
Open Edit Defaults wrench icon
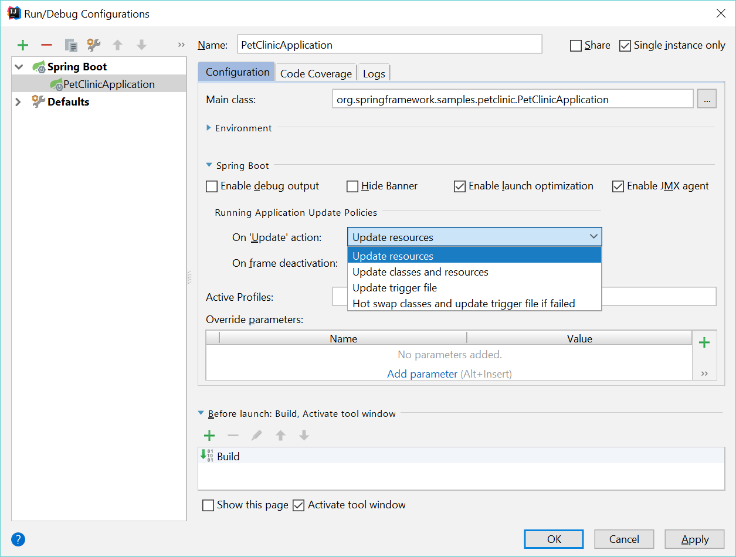(x=94, y=45)
